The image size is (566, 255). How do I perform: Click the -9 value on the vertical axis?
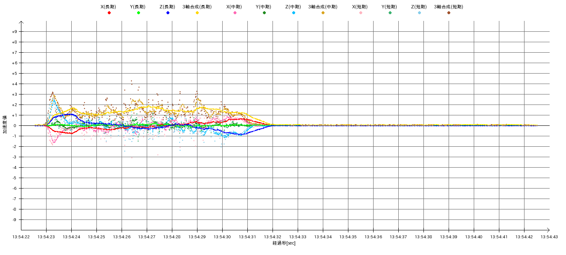(15, 220)
